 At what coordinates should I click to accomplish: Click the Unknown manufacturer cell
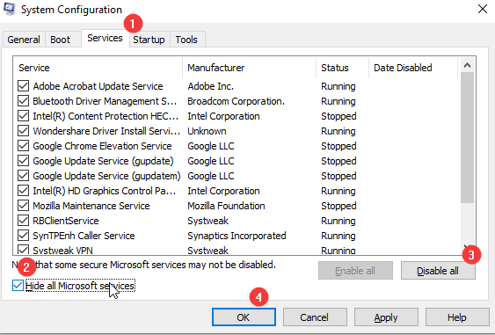(x=207, y=131)
